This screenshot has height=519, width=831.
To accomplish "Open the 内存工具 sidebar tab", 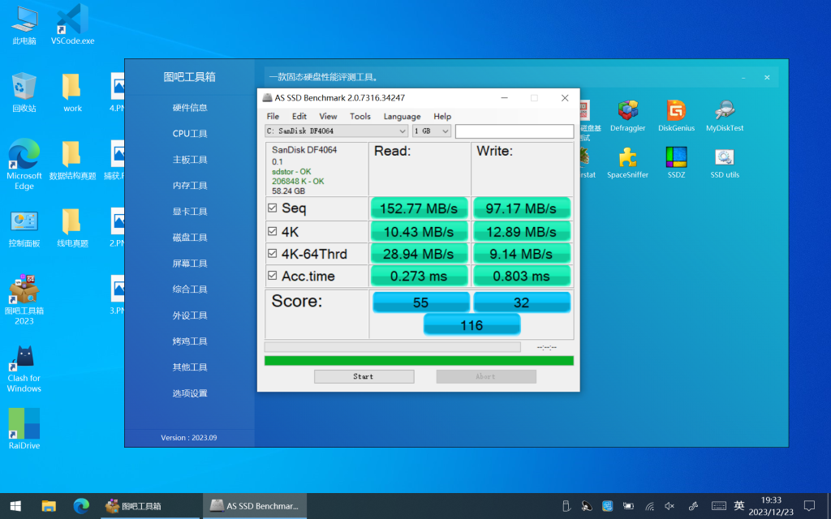I will click(x=190, y=186).
